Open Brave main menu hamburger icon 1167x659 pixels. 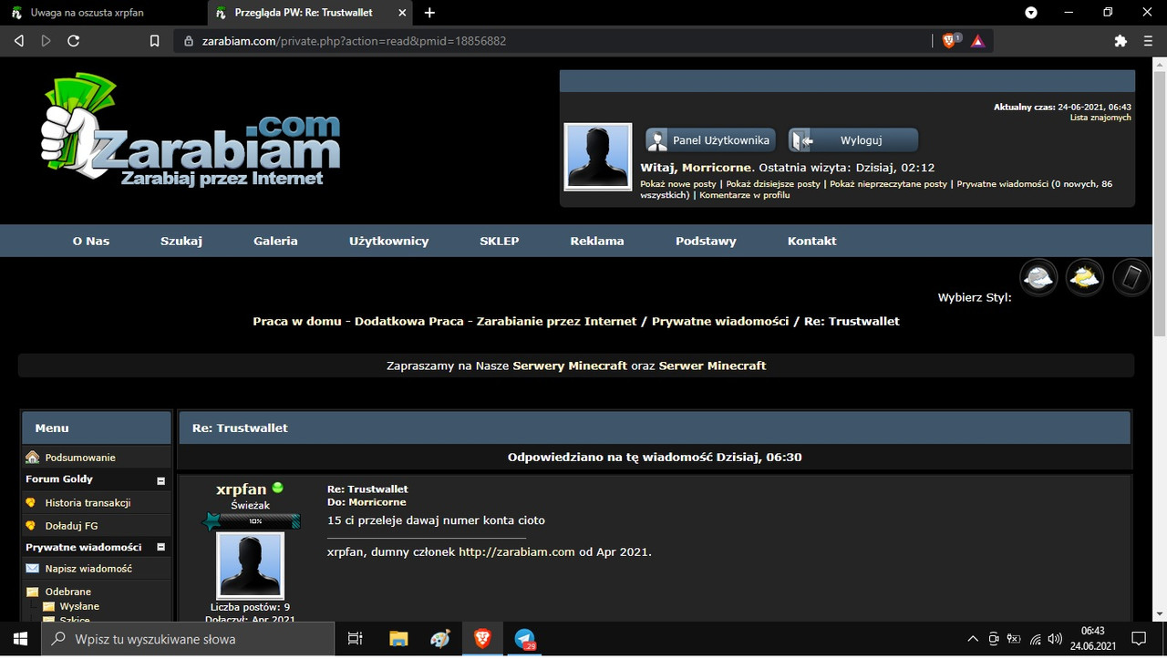1147,41
